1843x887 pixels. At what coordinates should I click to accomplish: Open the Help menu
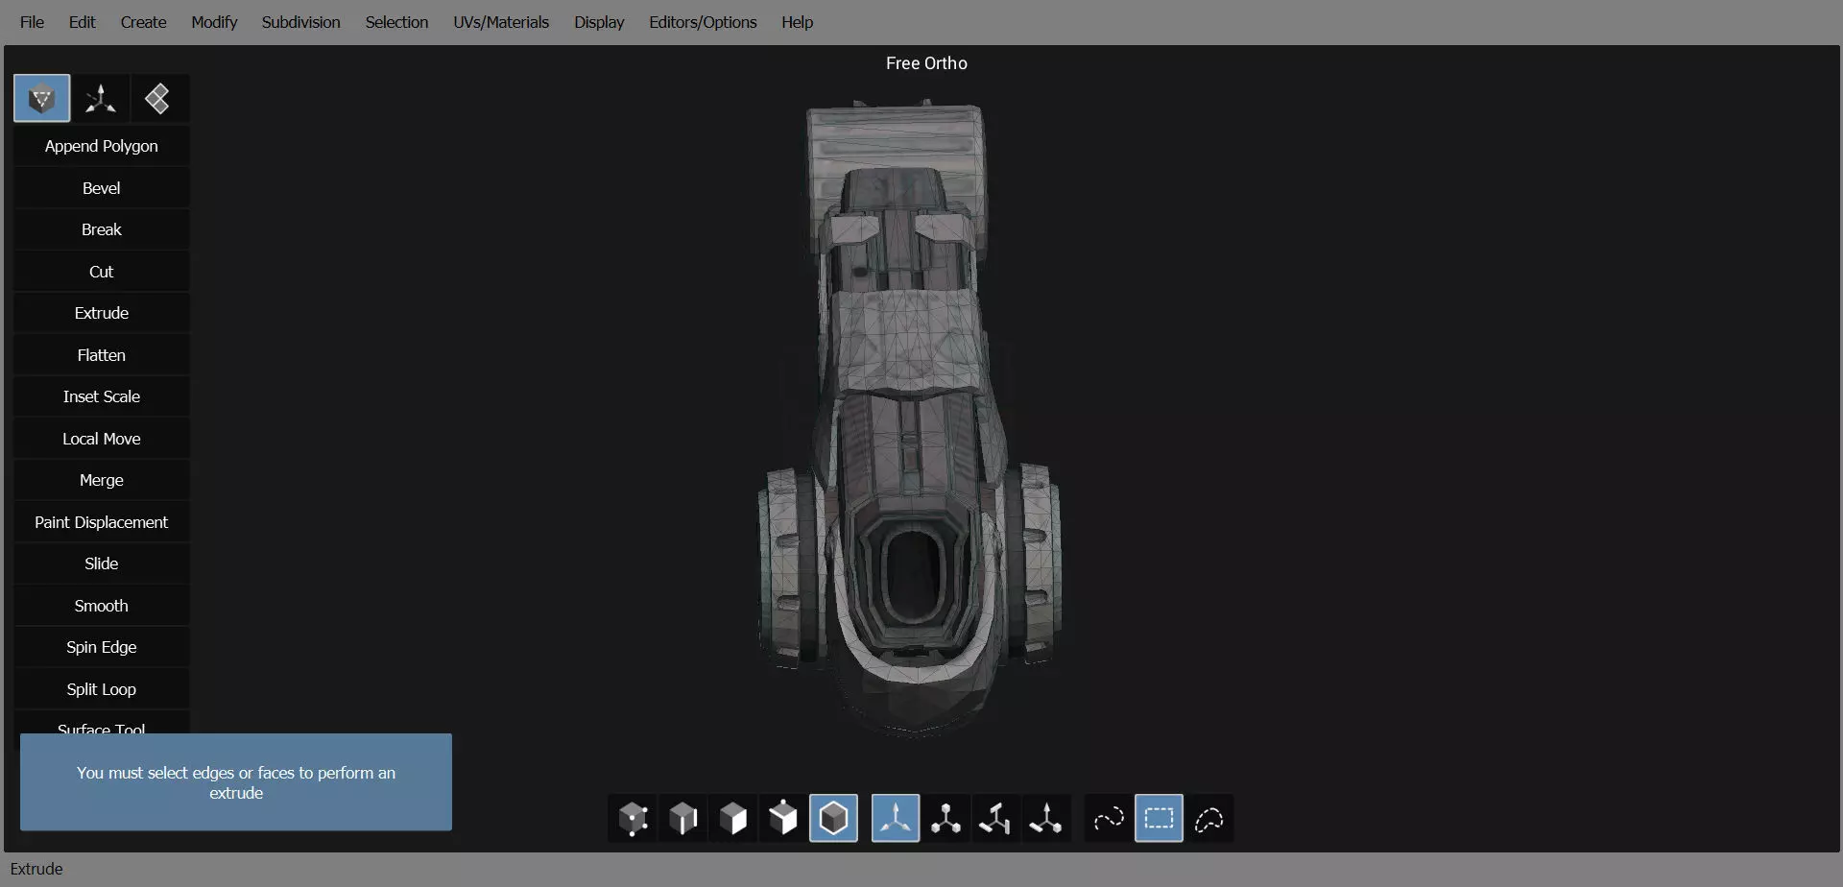tap(797, 22)
